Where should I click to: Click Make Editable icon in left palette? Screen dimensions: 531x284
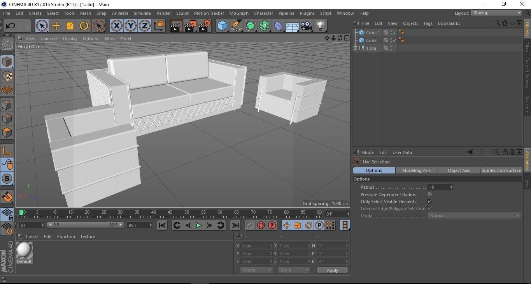(x=7, y=44)
